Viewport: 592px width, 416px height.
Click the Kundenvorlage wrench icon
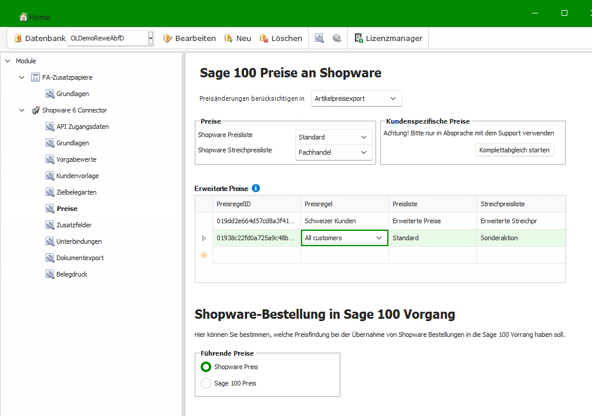[x=50, y=176]
